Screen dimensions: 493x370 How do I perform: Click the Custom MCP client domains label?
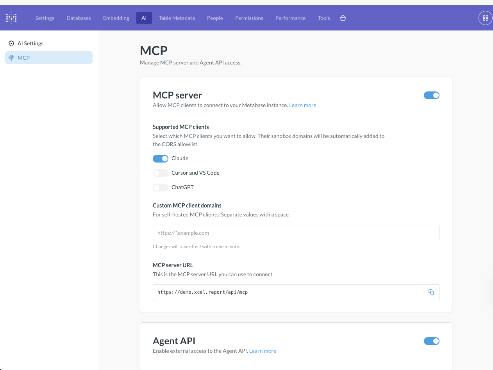tap(187, 205)
